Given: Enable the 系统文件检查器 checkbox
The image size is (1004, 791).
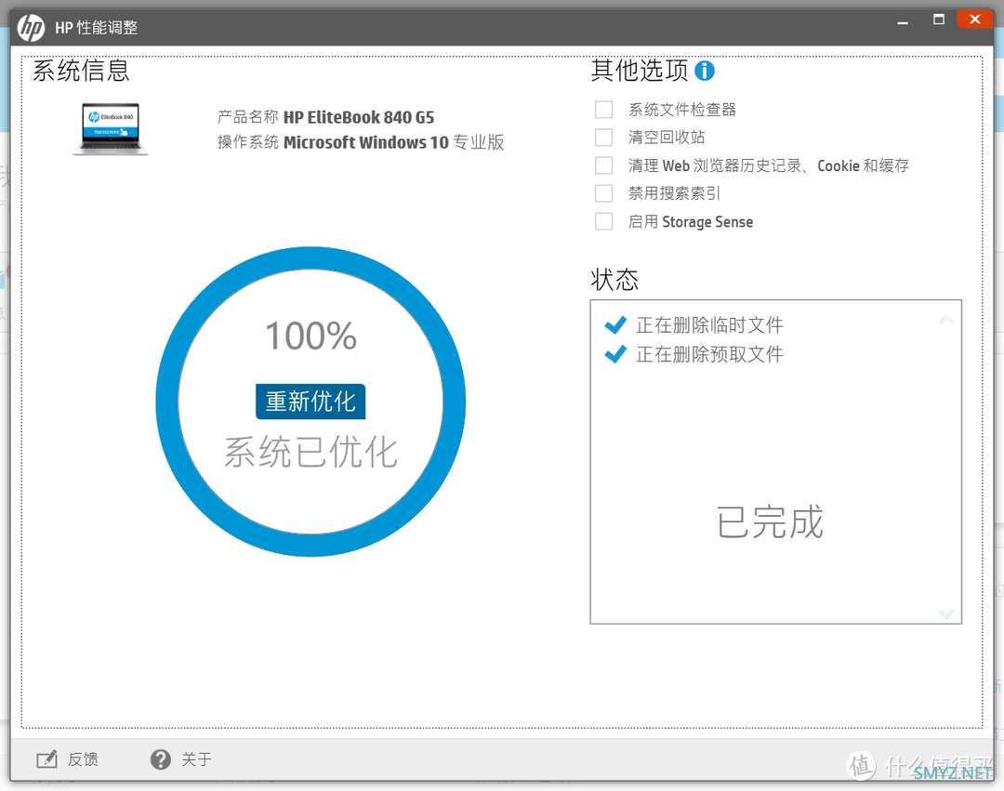Looking at the screenshot, I should [x=604, y=110].
